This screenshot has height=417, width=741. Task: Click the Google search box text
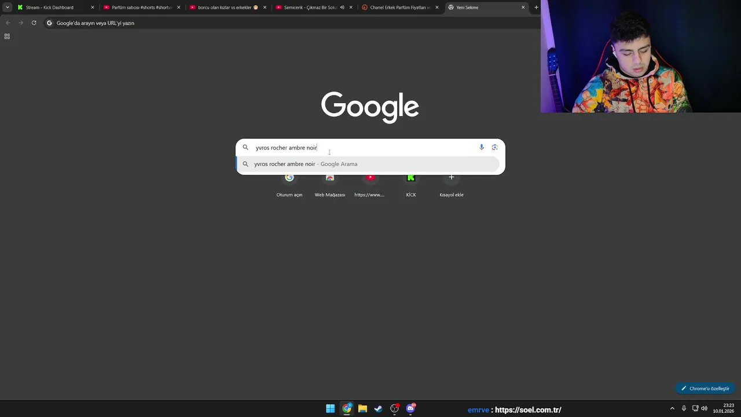coord(286,148)
